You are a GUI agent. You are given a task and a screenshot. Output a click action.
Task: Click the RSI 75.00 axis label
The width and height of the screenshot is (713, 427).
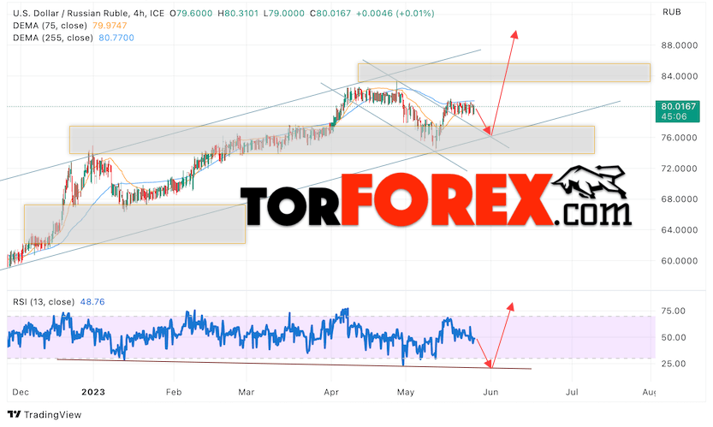coord(673,311)
